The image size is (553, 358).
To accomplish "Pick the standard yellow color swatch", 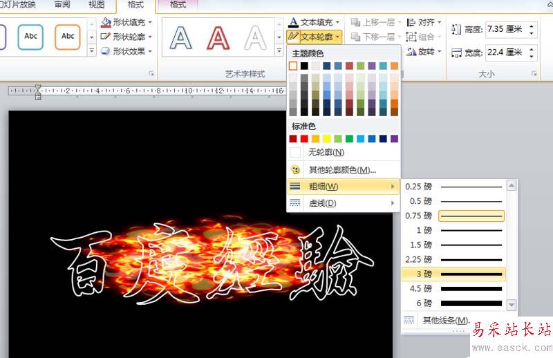I will [x=327, y=139].
